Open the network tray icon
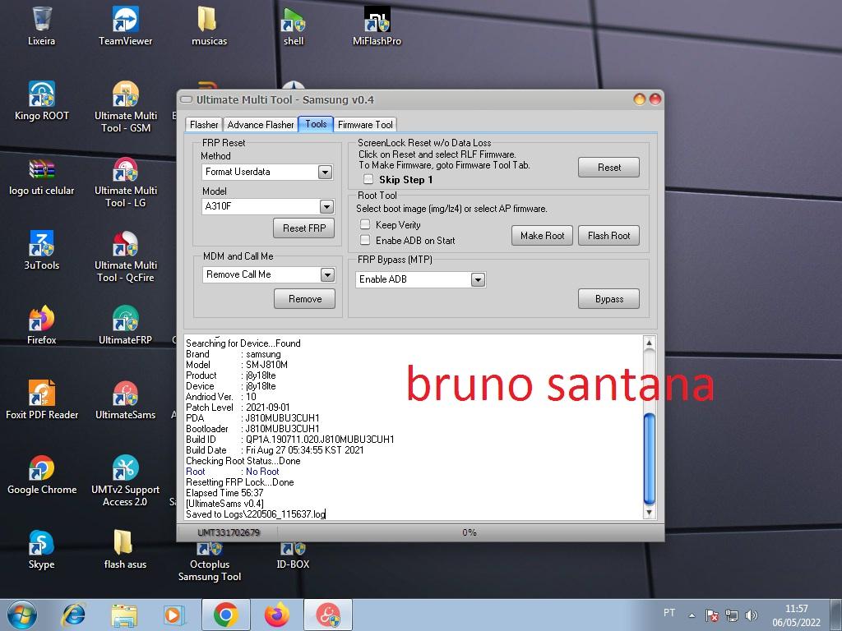 731,615
